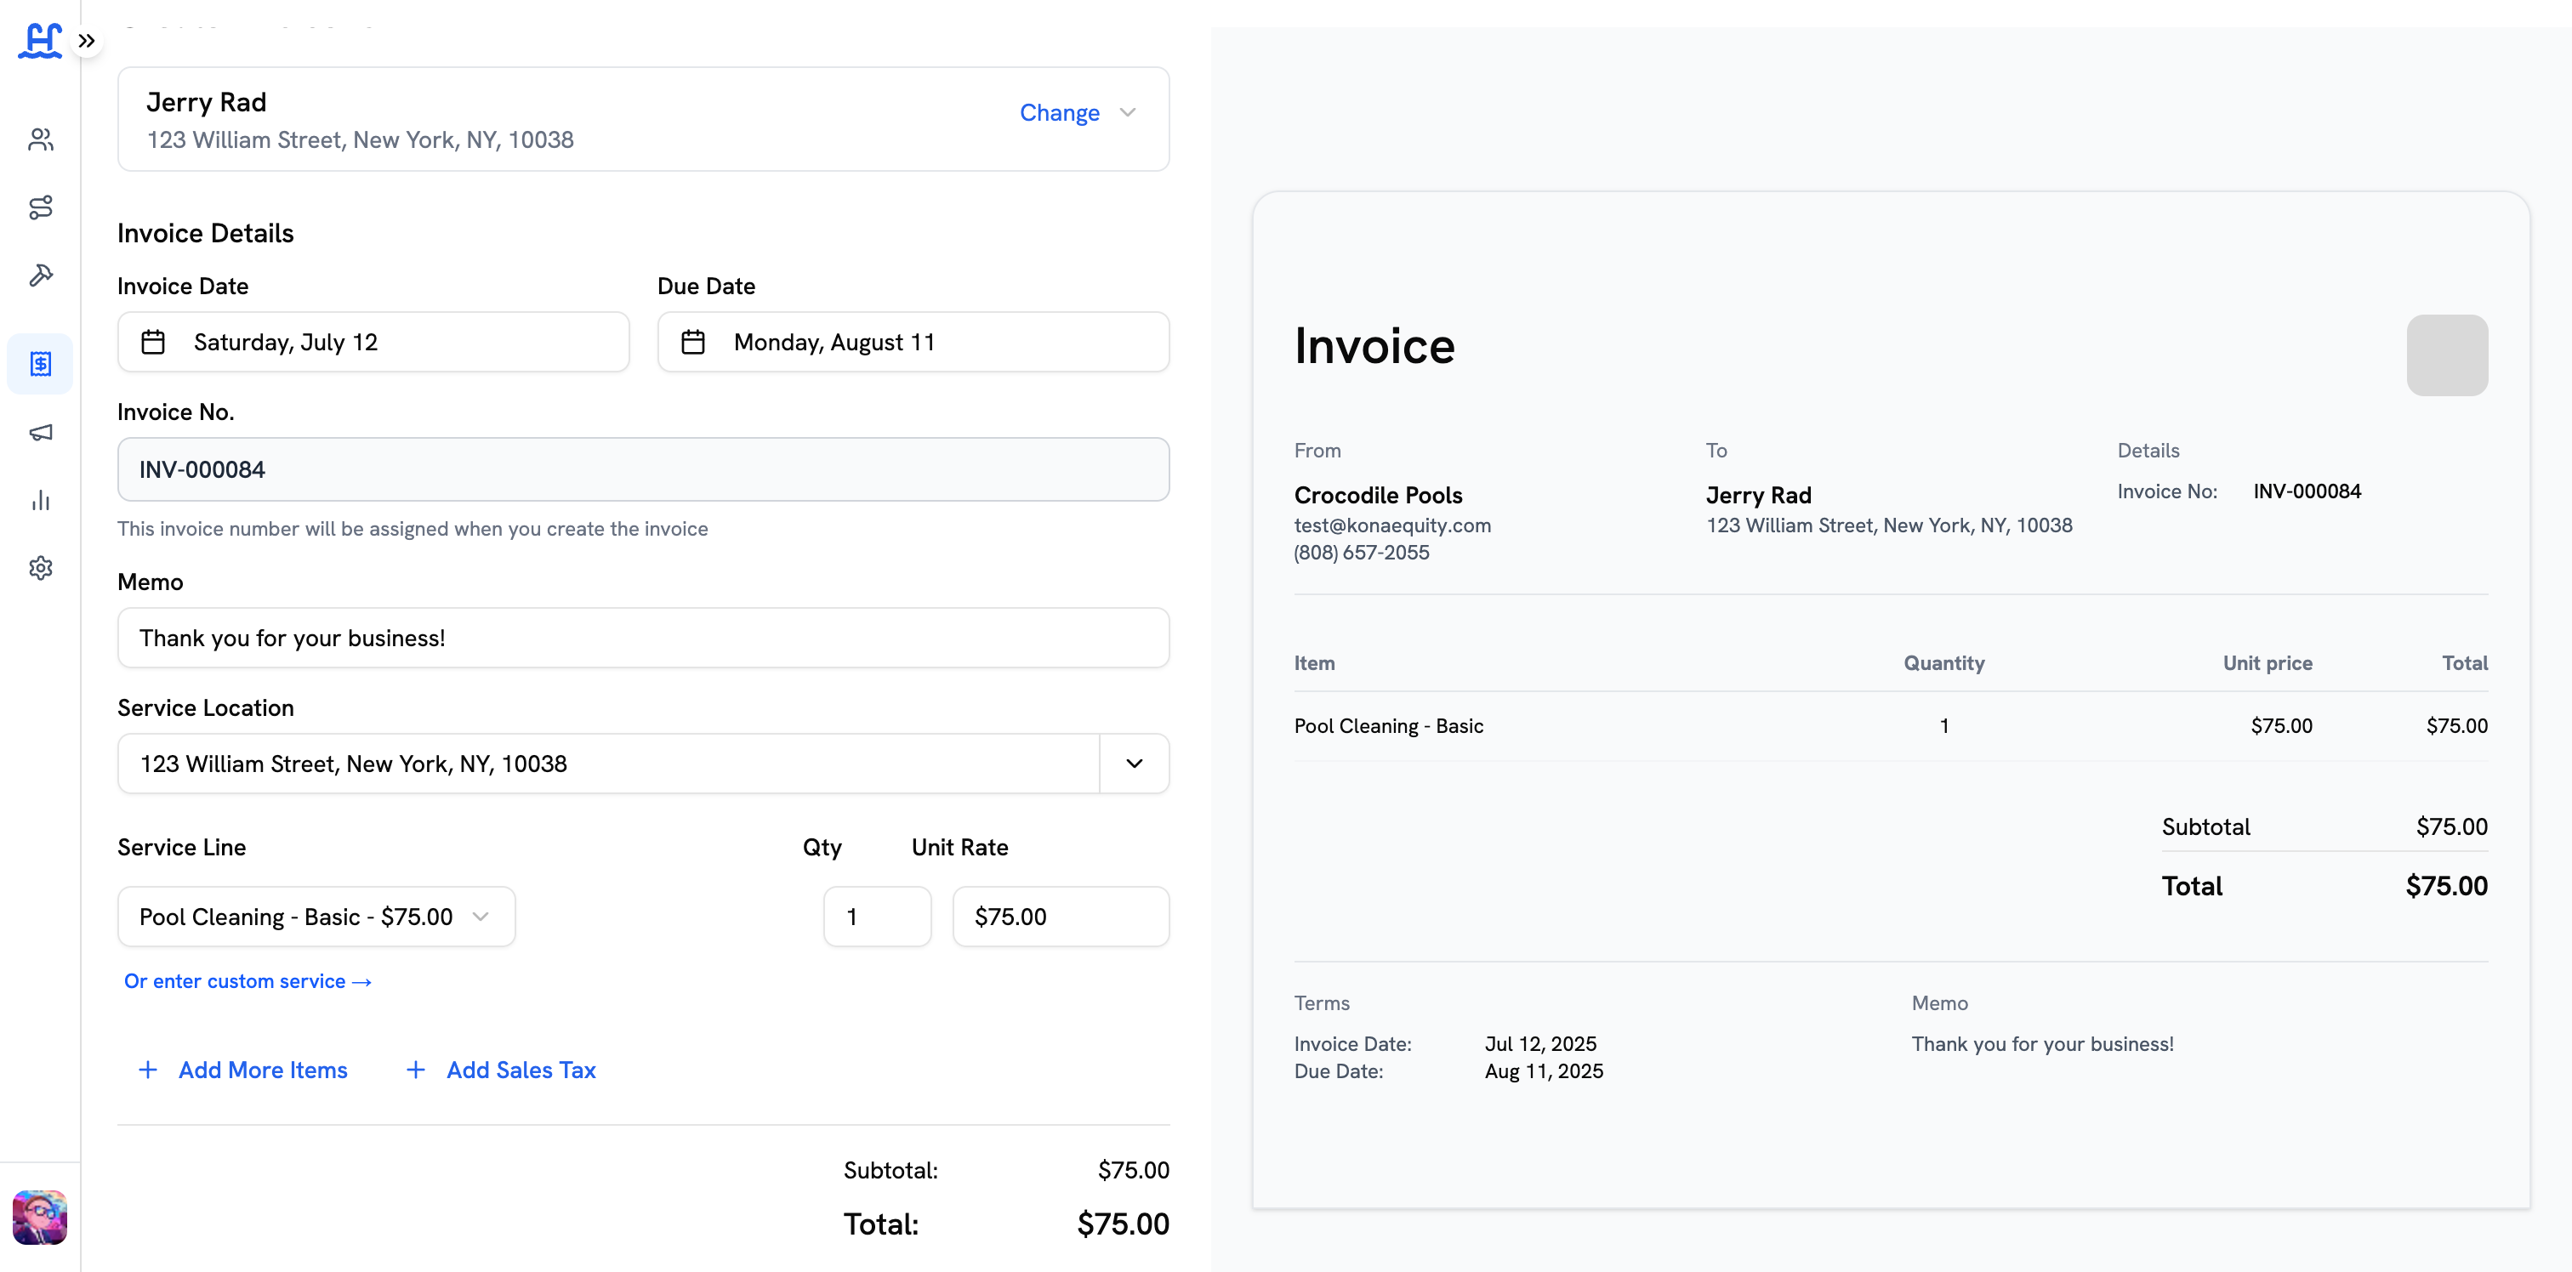Open the Invoice Date picker
This screenshot has width=2572, height=1272.
pyautogui.click(x=373, y=343)
